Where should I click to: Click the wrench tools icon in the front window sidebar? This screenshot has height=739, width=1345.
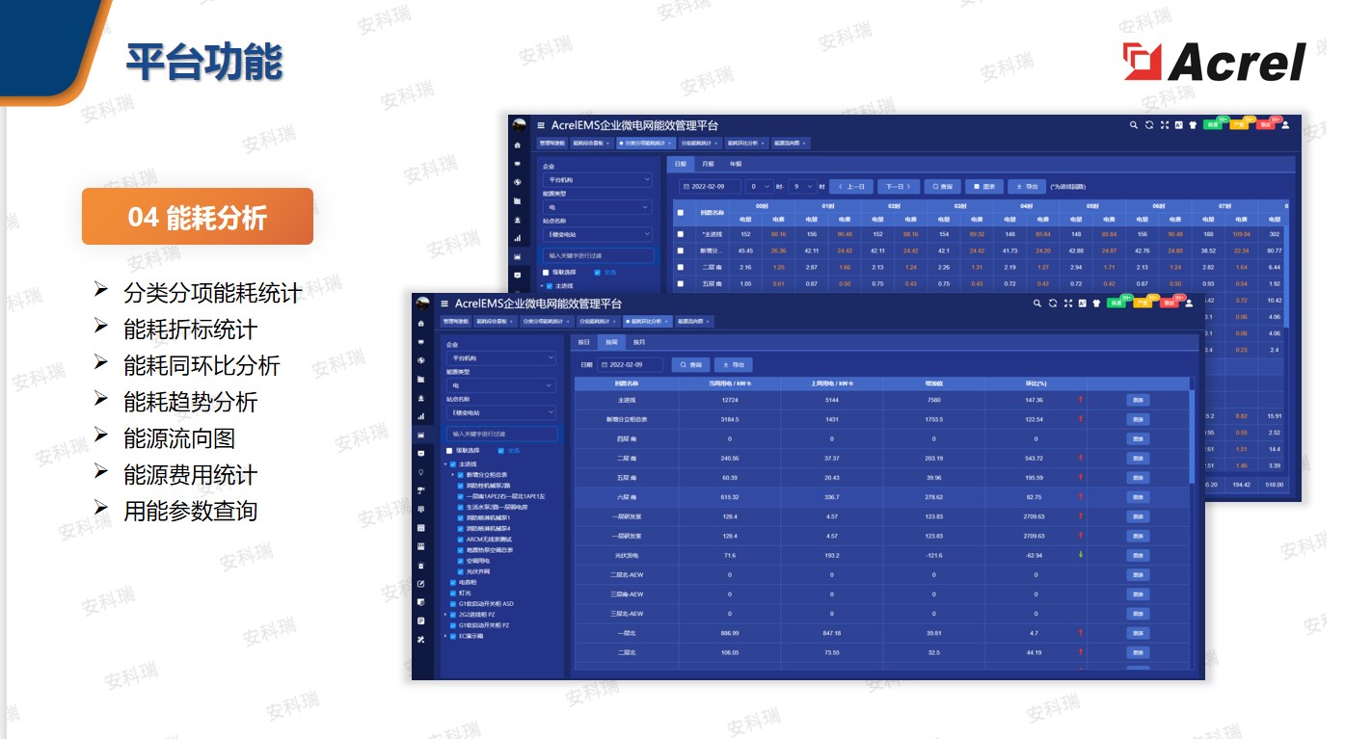tap(420, 639)
